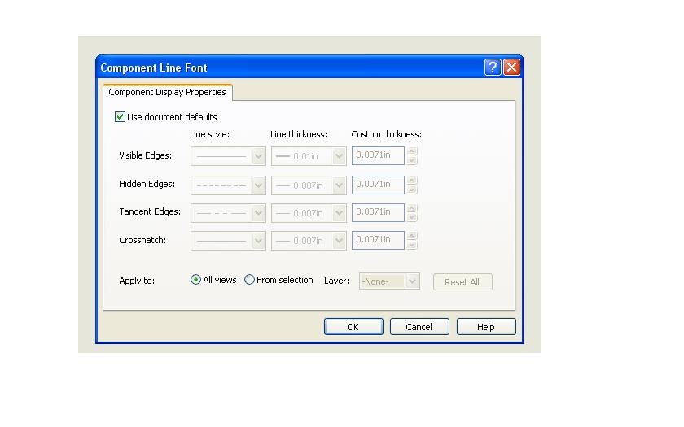Expand Visible Edges line thickness dropdown
This screenshot has height=427, width=684.
[x=309, y=156]
